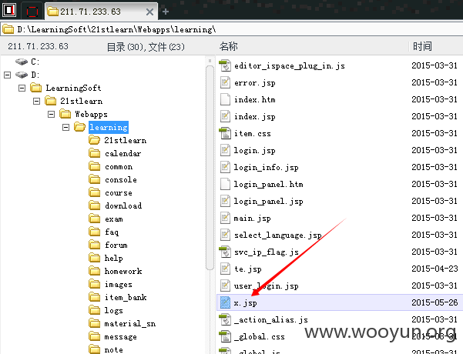Click the 2015-05-26 date of x.jsp
Image resolution: width=463 pixels, height=354 pixels.
pos(434,302)
